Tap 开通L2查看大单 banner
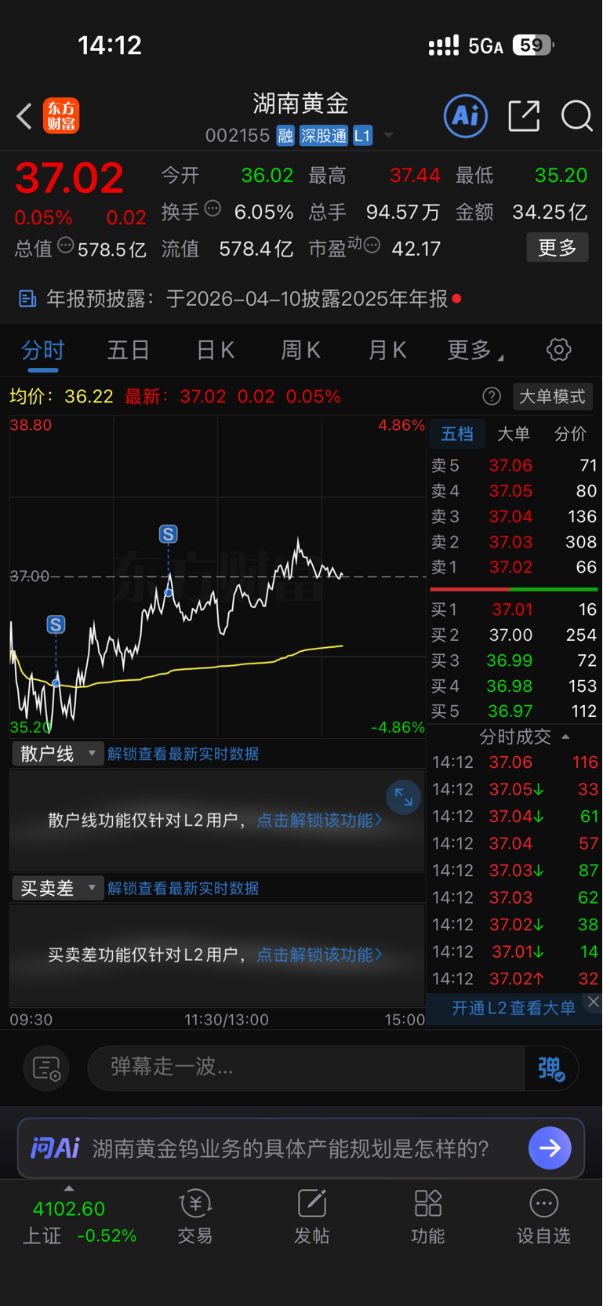 click(x=514, y=1008)
